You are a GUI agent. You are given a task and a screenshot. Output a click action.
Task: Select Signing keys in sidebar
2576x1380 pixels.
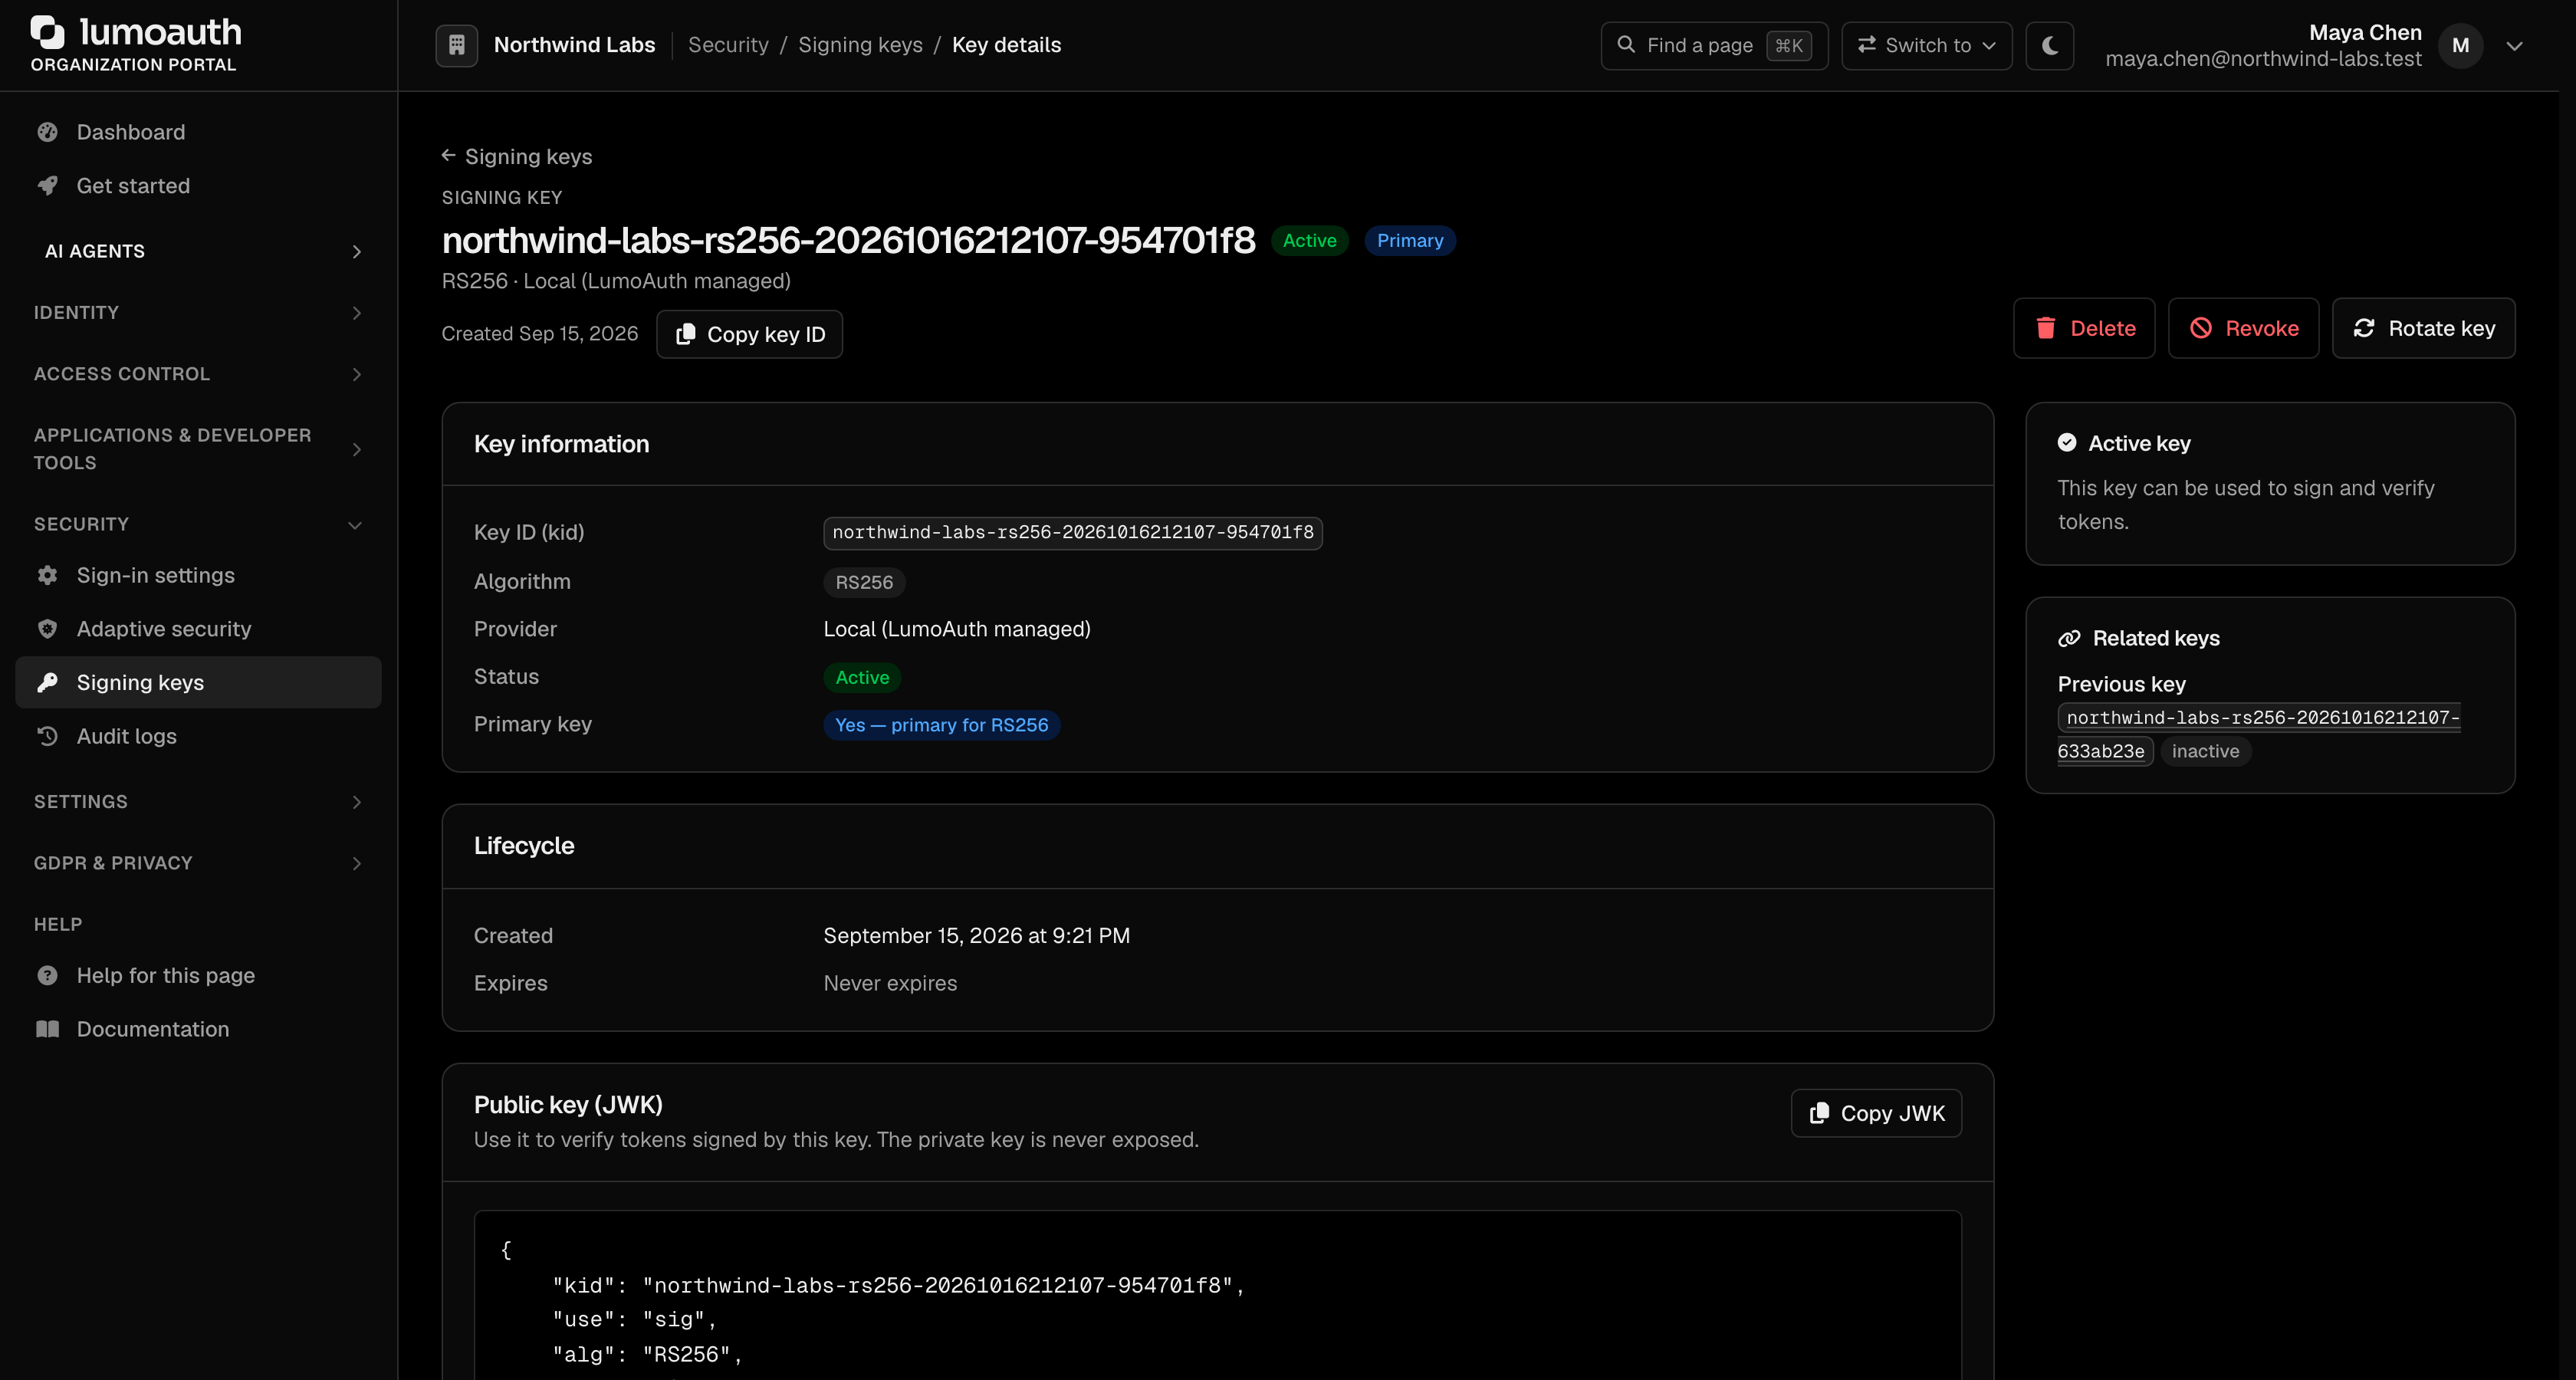(198, 682)
